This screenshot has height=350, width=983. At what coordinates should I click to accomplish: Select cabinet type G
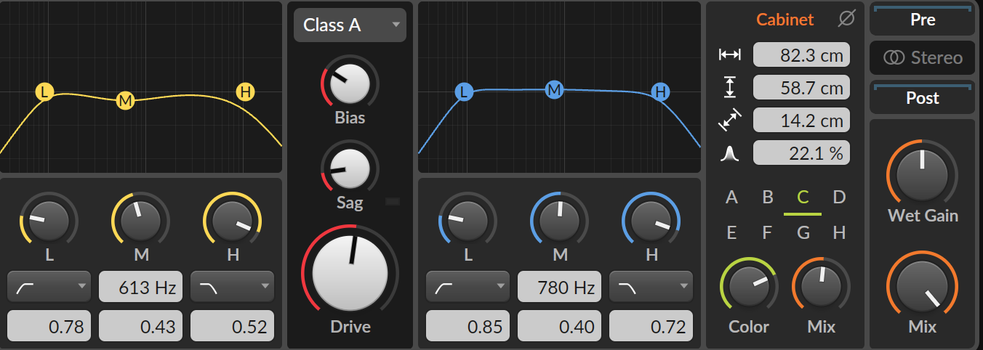[x=803, y=233]
